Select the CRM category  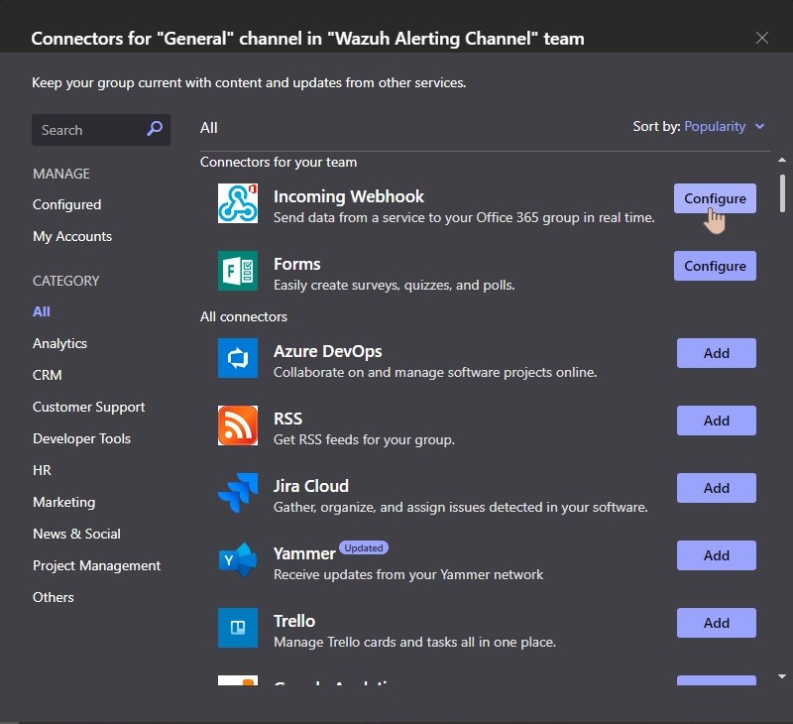coord(47,375)
